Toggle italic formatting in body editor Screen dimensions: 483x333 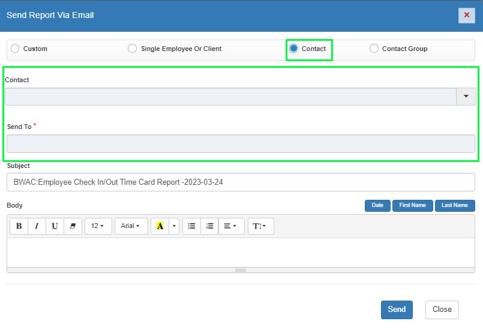point(37,226)
